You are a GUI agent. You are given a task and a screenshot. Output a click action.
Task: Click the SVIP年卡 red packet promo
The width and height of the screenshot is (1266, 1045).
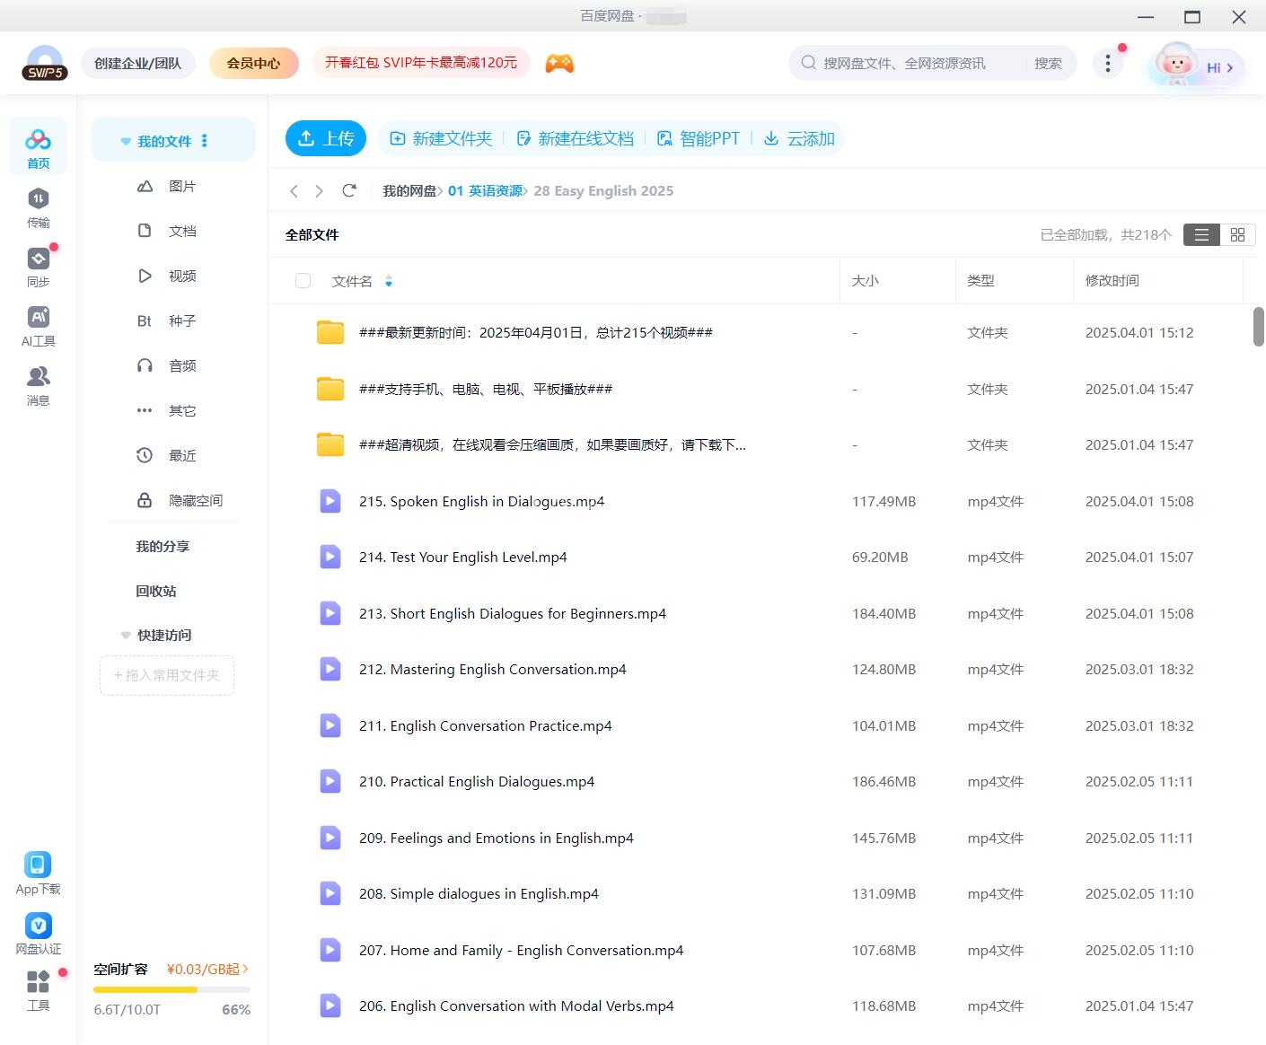421,63
